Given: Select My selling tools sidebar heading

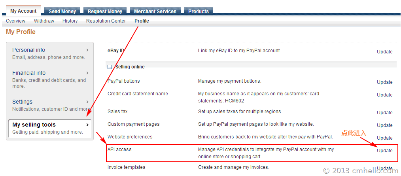Looking at the screenshot, I should 34,125.
